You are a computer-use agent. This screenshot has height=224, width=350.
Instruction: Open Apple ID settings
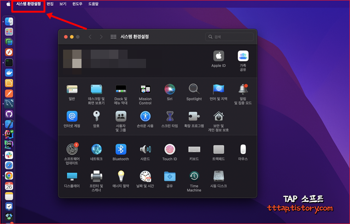point(219,56)
